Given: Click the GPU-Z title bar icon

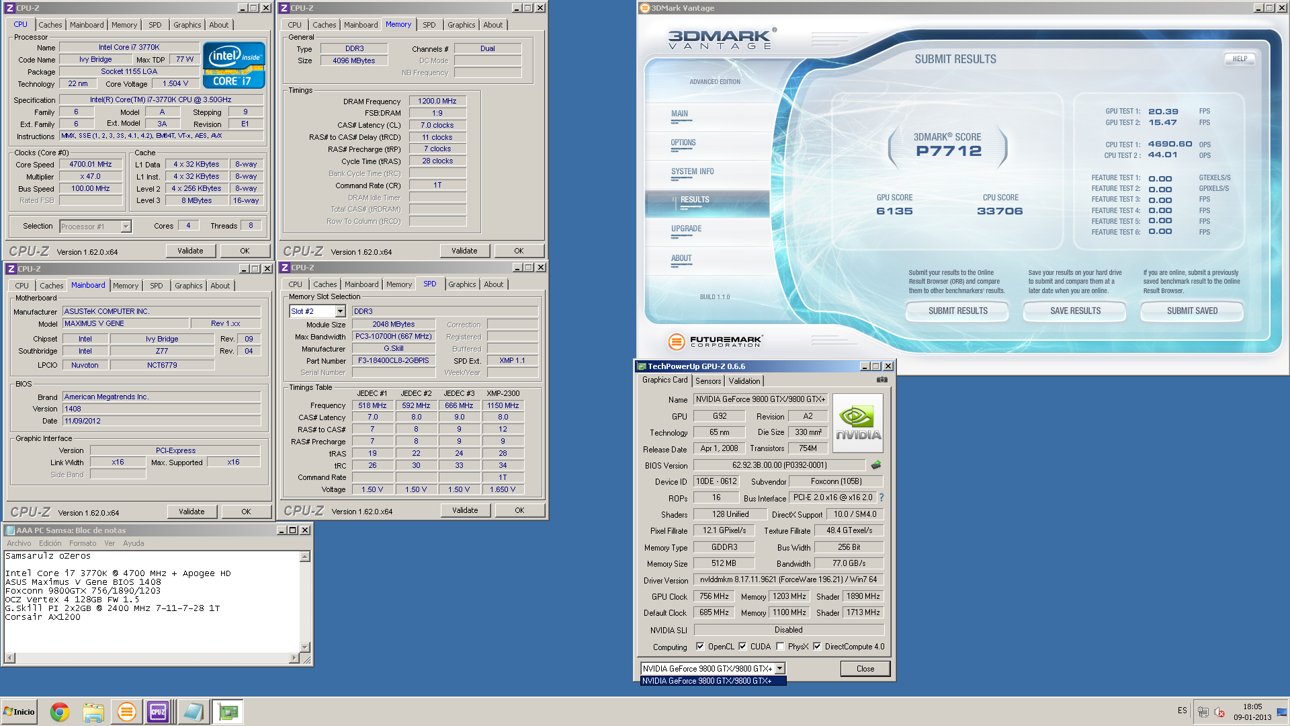Looking at the screenshot, I should pyautogui.click(x=642, y=366).
